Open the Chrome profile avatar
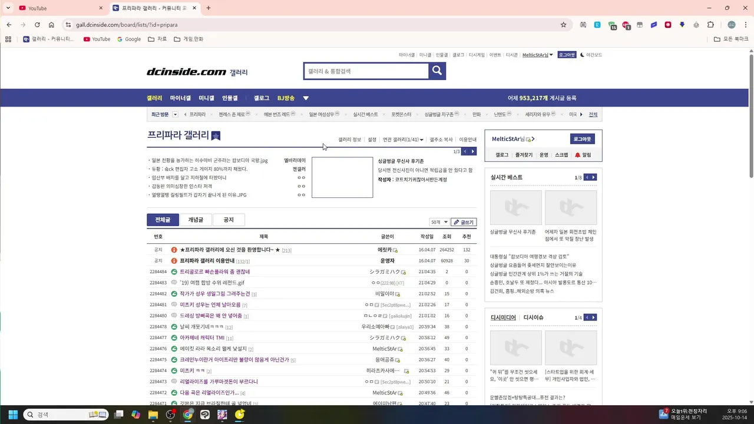Screen dimensions: 754x424 point(732,25)
